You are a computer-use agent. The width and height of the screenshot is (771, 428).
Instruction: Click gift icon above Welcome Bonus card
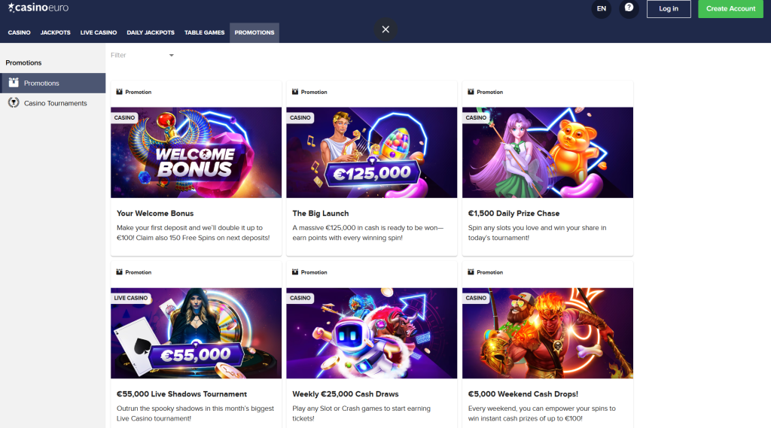[x=119, y=92]
